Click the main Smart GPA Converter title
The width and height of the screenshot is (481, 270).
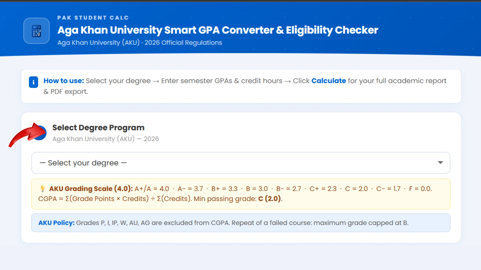pyautogui.click(x=217, y=30)
